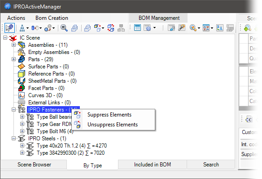This screenshot has height=179, width=262.
Task: Switch to the By Type tab
Action: point(92,165)
